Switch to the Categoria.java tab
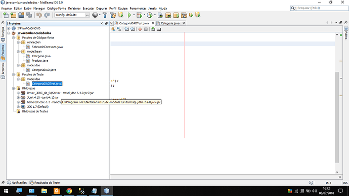 pos(170,23)
